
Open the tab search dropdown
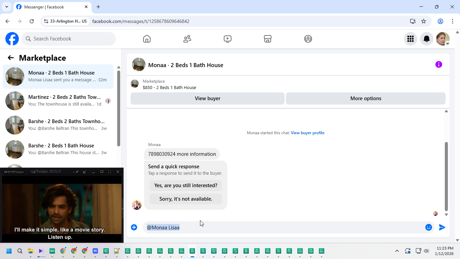pyautogui.click(x=7, y=7)
